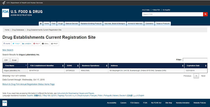This screenshot has height=107, width=210.
Task: Sort by Expiration Date column
Action: pyautogui.click(x=196, y=66)
